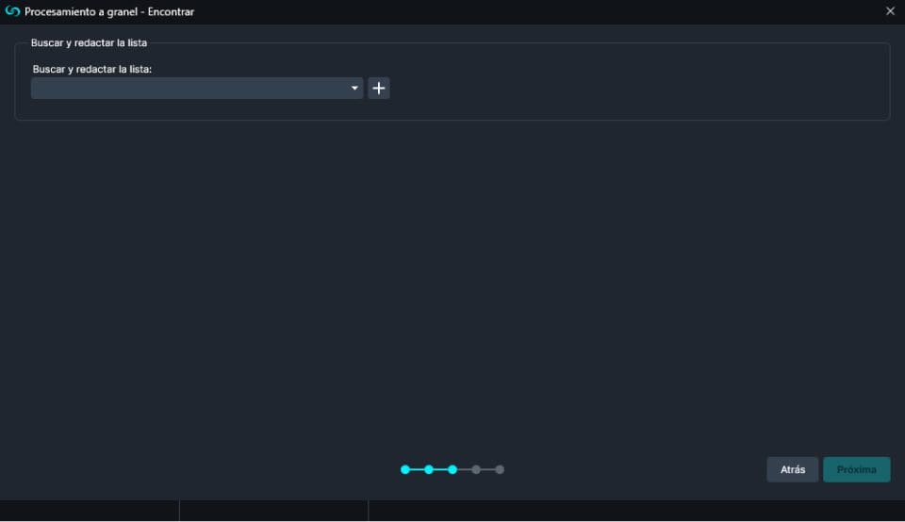Screen dimensions: 905x522
Task: Select the fifth step dot in progress indicator
Action: 500,469
